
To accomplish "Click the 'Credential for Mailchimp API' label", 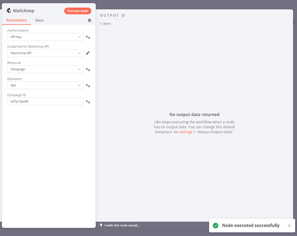I will 28,46.
